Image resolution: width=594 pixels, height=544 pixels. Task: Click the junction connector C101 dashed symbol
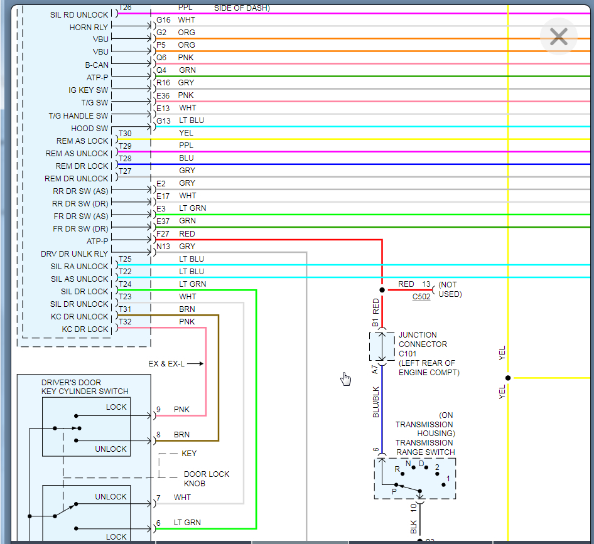[382, 346]
